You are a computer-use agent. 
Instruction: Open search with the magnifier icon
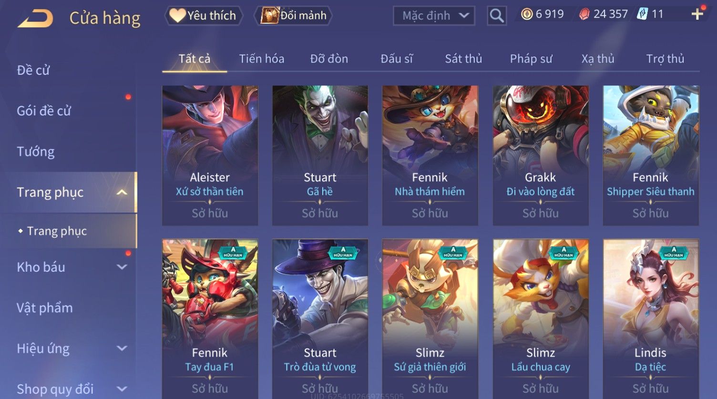click(497, 16)
